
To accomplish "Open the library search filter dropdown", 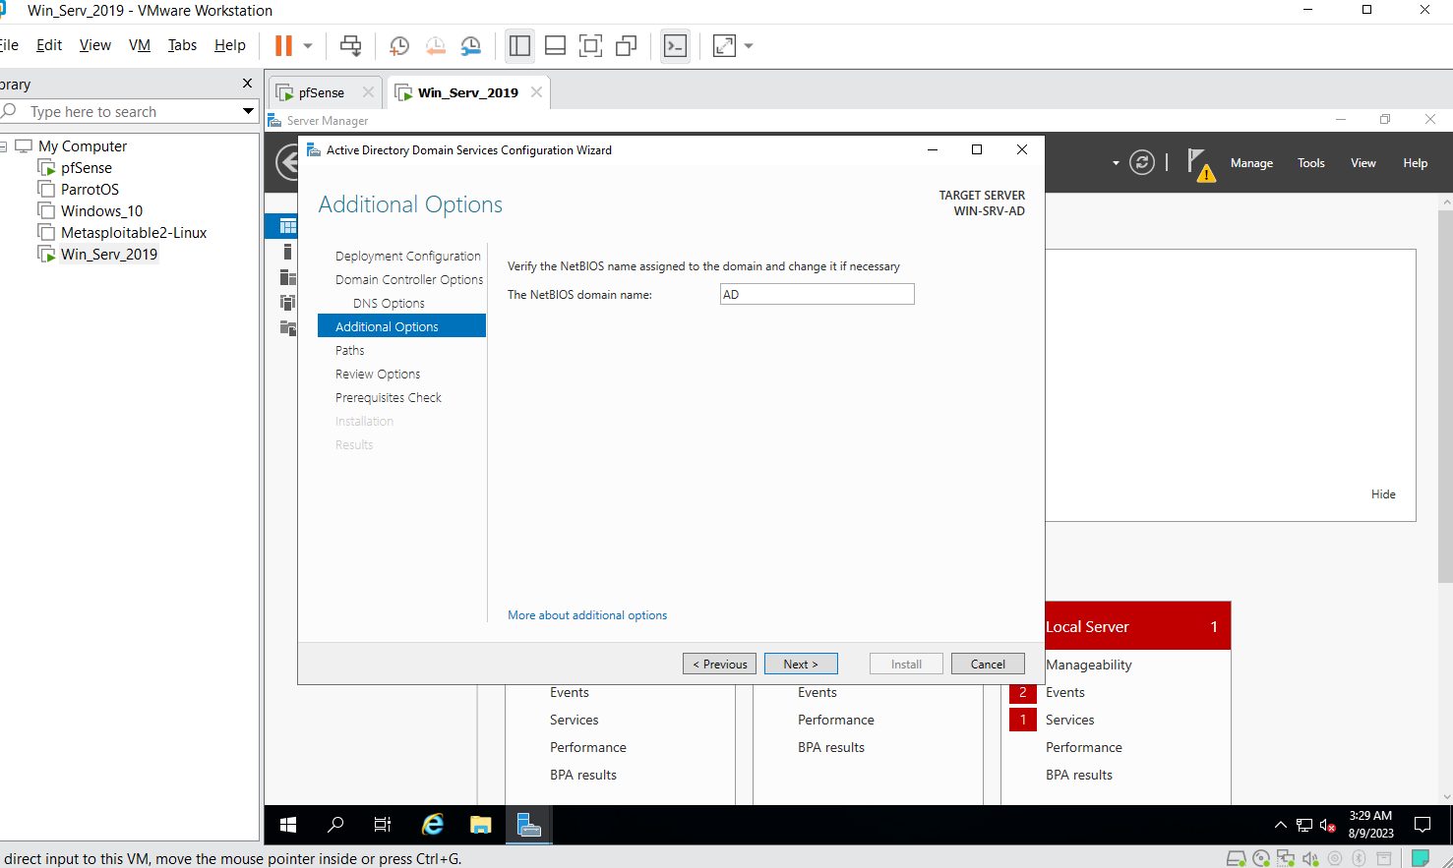I will (248, 112).
